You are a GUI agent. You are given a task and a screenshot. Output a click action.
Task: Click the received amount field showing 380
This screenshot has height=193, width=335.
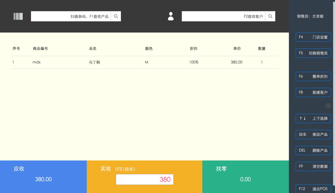pos(145,179)
